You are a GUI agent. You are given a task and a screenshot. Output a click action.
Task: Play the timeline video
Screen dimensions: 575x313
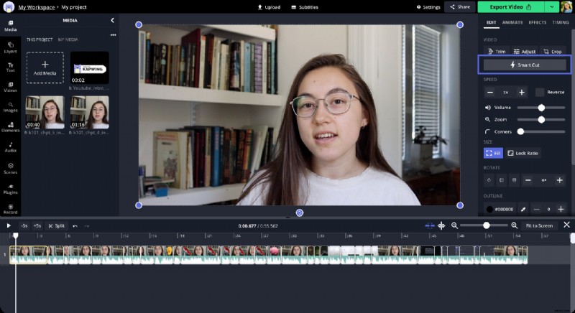click(9, 226)
